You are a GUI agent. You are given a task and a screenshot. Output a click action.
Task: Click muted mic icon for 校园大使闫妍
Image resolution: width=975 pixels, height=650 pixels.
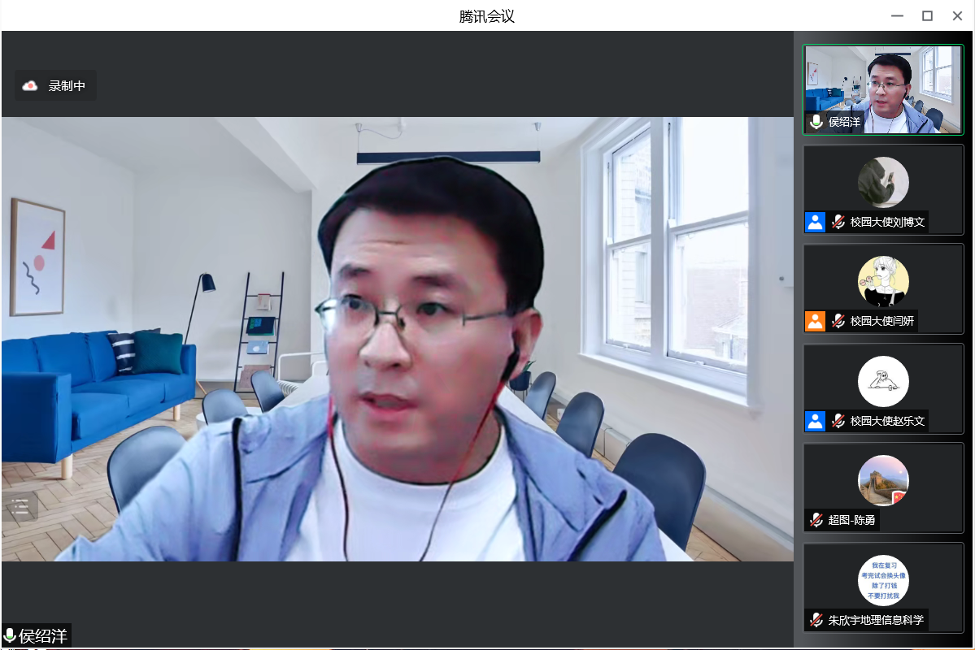click(x=838, y=321)
